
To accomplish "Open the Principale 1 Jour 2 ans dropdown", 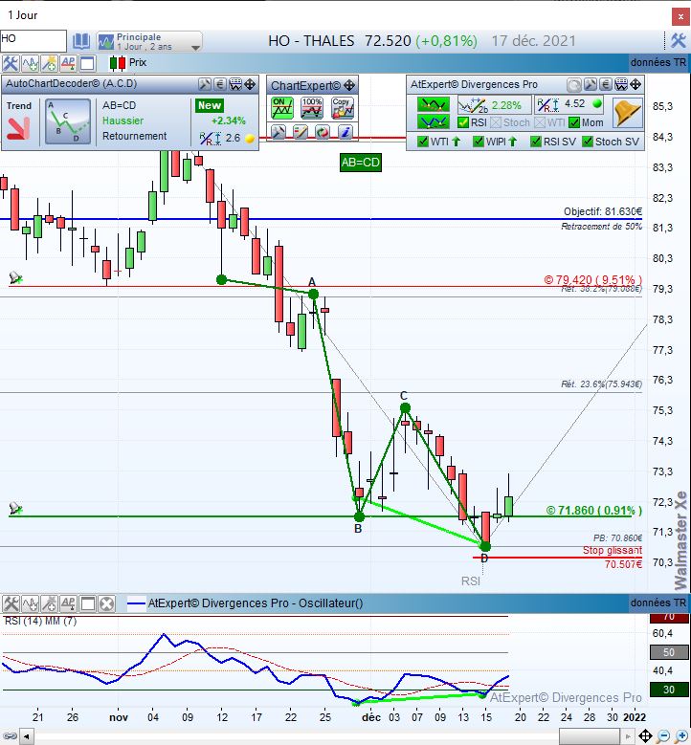I will click(x=149, y=42).
